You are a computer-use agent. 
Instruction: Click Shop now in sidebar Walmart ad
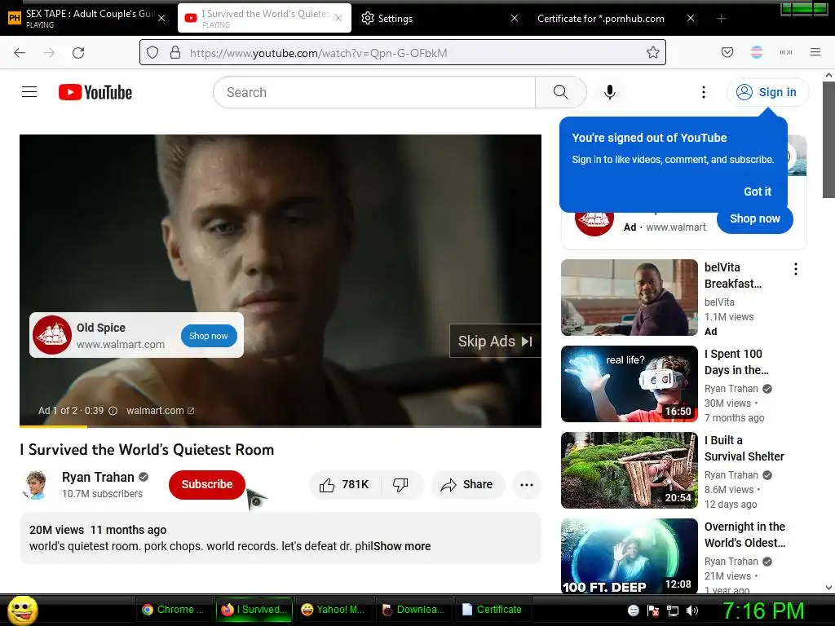click(754, 218)
